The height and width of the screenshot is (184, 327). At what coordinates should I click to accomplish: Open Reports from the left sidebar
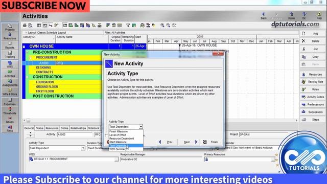(x=10, y=45)
